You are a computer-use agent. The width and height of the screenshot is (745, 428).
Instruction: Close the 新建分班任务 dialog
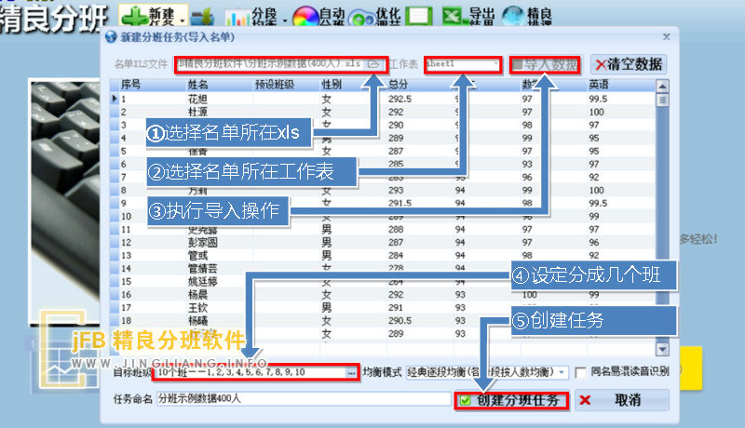[x=667, y=37]
